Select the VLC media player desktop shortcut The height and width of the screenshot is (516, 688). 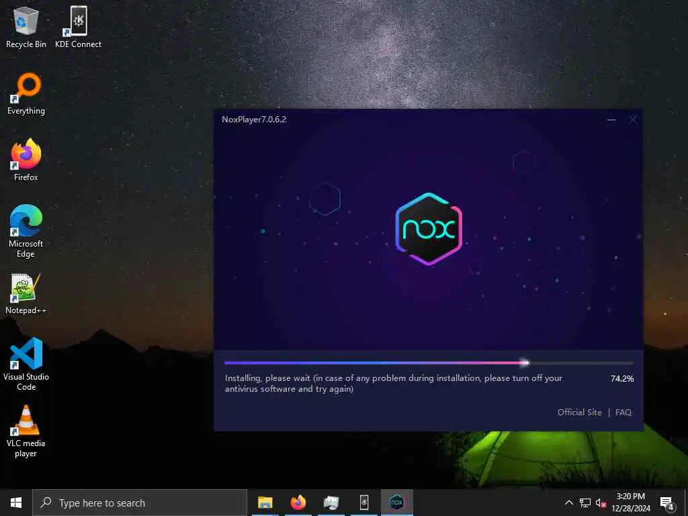tap(26, 431)
